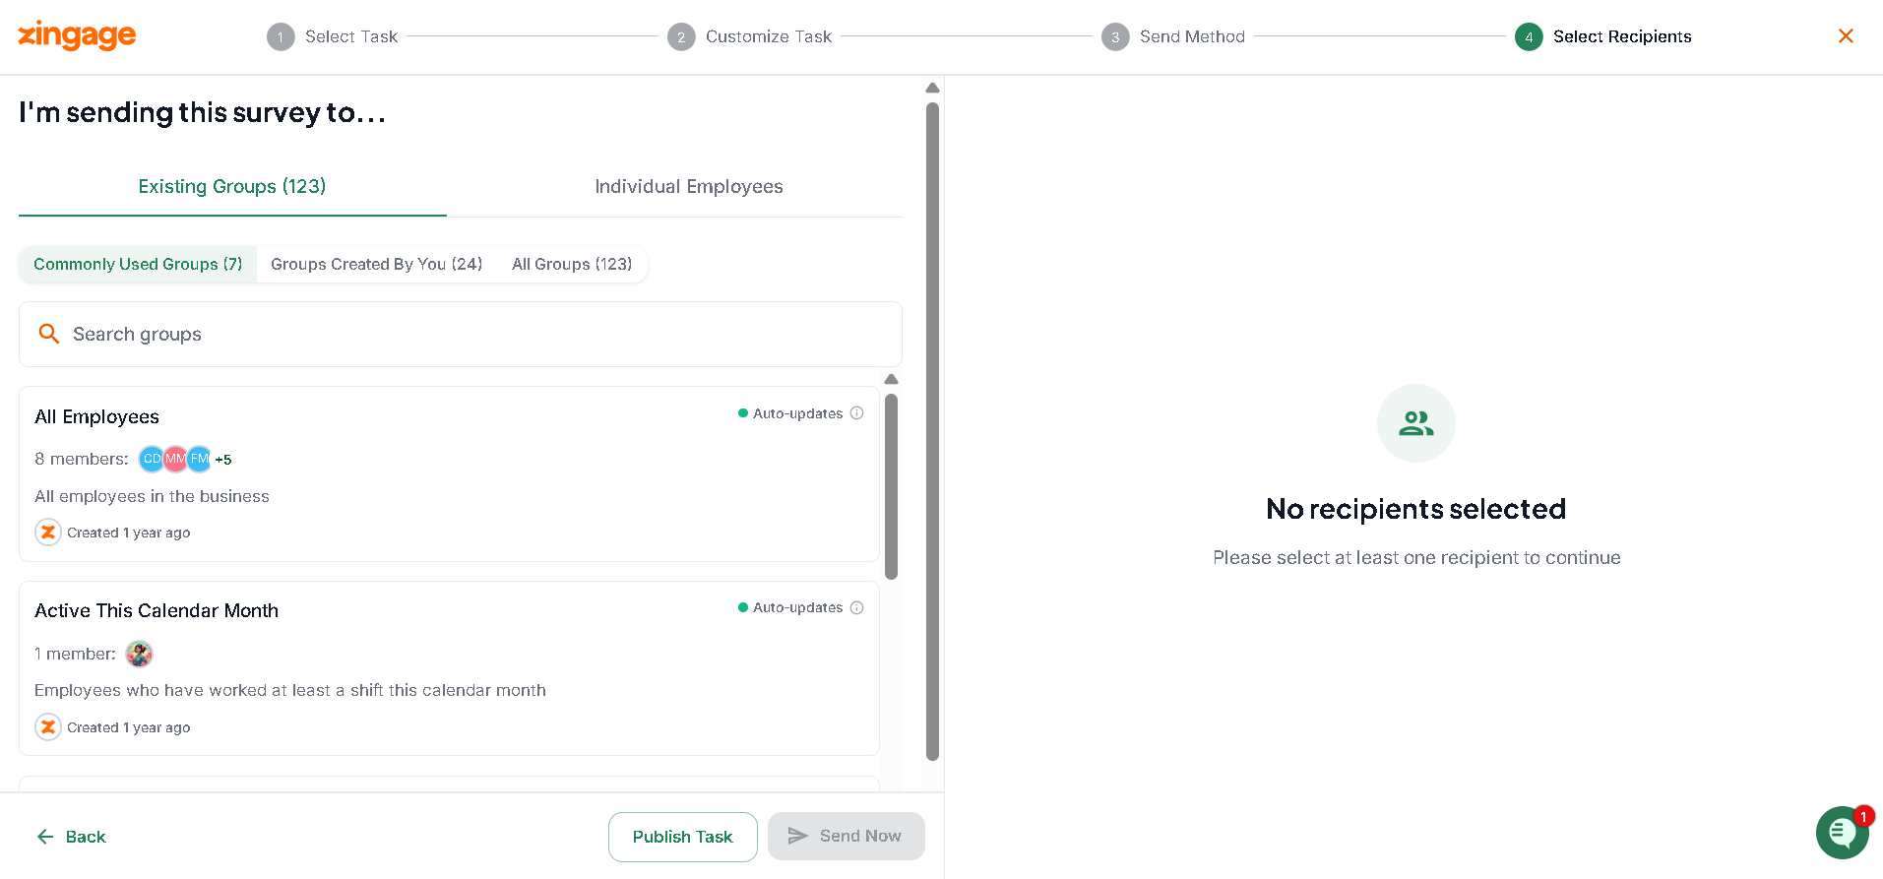Switch to Individual Employees tab
Image resolution: width=1883 pixels, height=879 pixels.
click(689, 187)
